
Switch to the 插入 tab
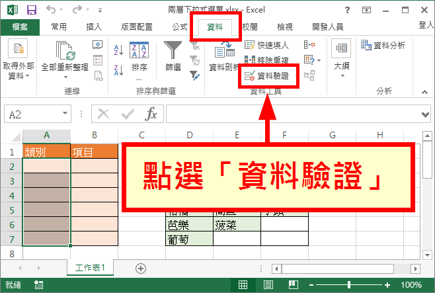pyautogui.click(x=94, y=27)
